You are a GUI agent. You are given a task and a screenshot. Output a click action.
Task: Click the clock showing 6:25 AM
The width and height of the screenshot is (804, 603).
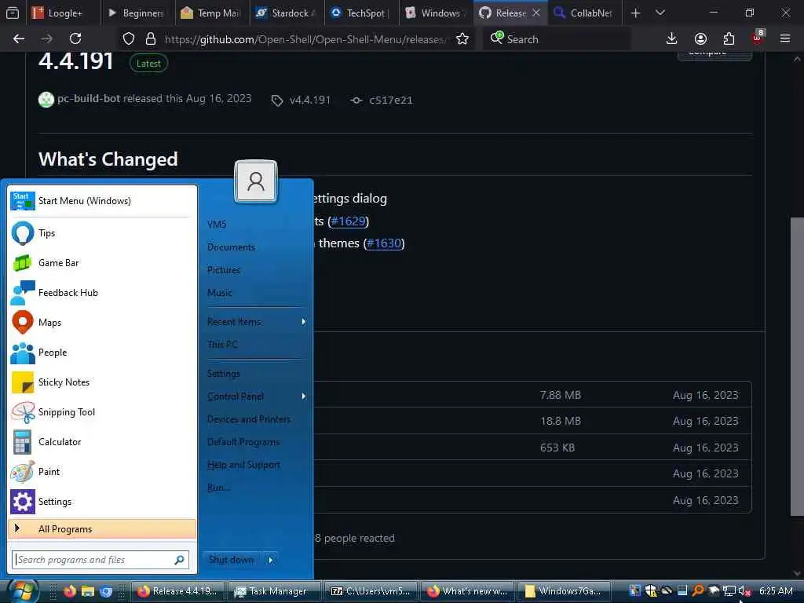(x=776, y=591)
